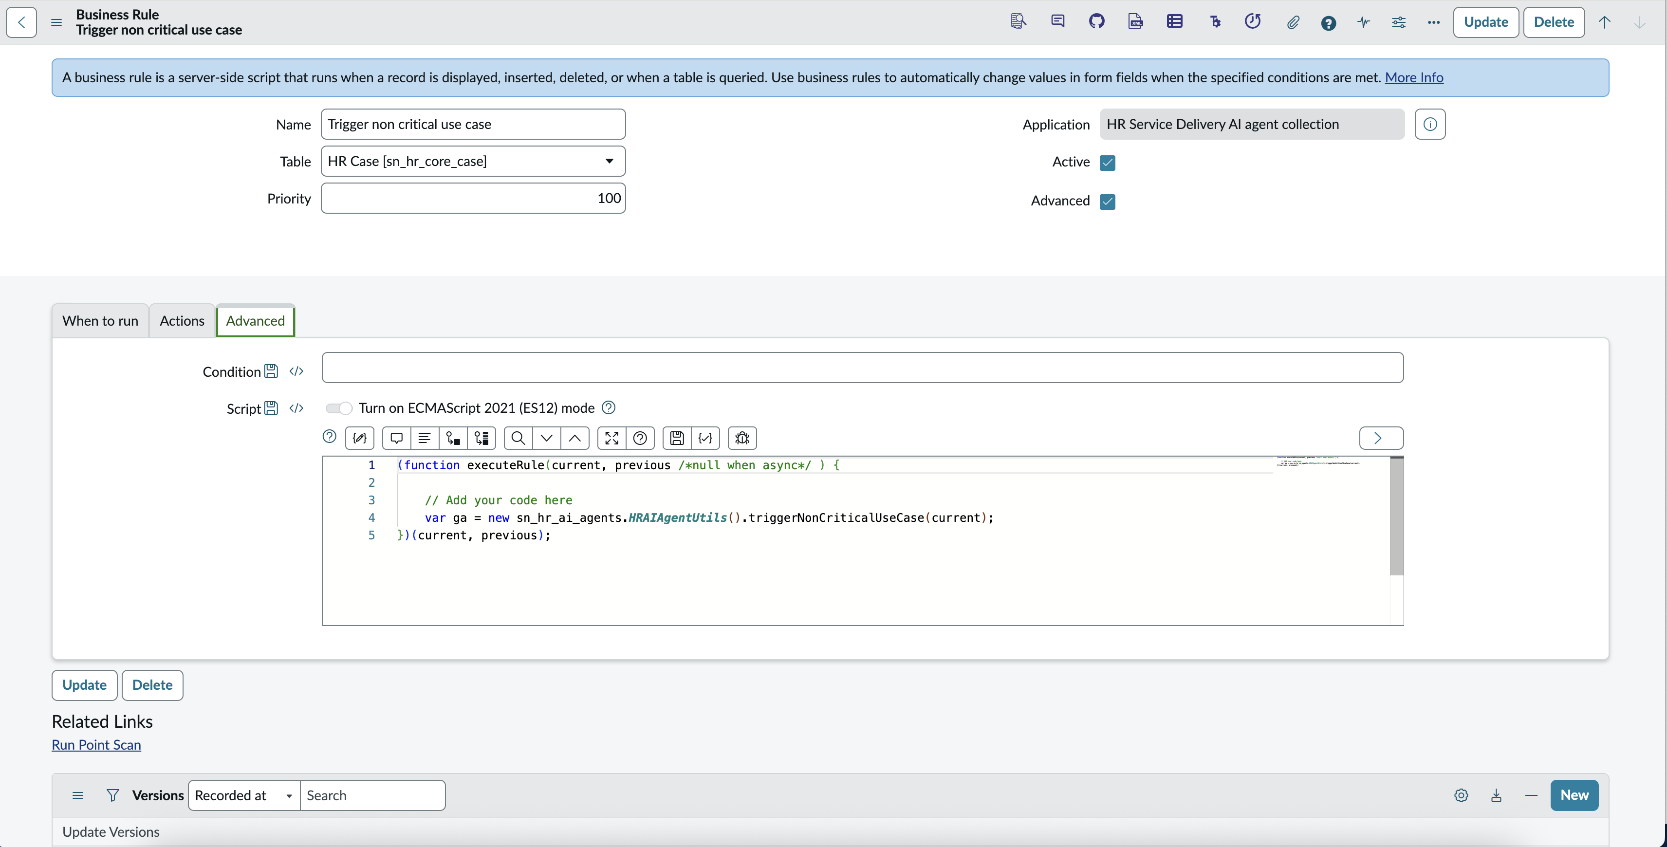The width and height of the screenshot is (1667, 847).
Task: Select the Advanced tab
Action: pos(255,321)
